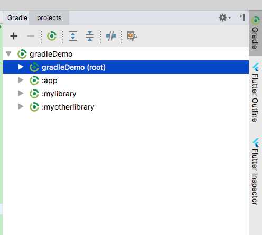The image size is (262, 235).
Task: Open the Gradle side tool window tab
Action: pos(256,33)
